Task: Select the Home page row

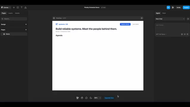Action: [x=14, y=34]
